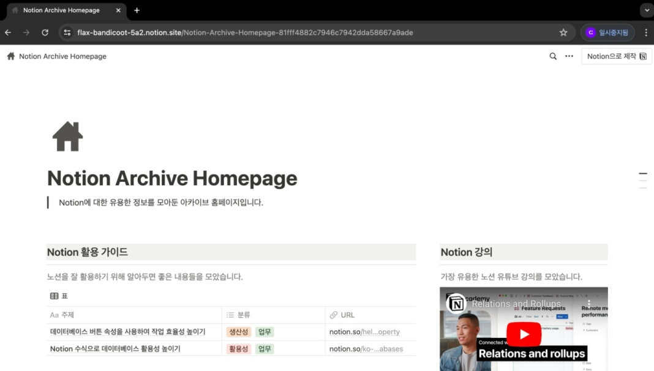Reload the page with the refresh icon
The height and width of the screenshot is (371, 654).
click(x=45, y=32)
